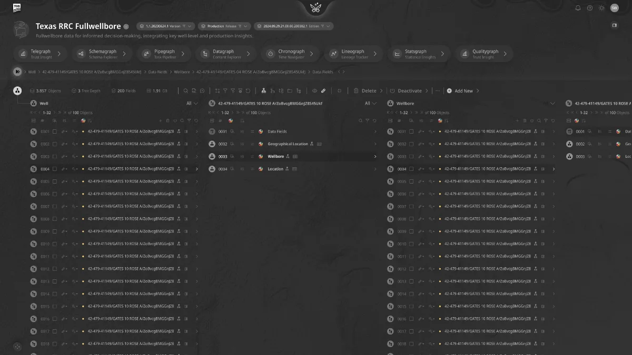This screenshot has height=355, width=632.
Task: Click the search magnifier icon in main toolbar
Action: [186, 91]
